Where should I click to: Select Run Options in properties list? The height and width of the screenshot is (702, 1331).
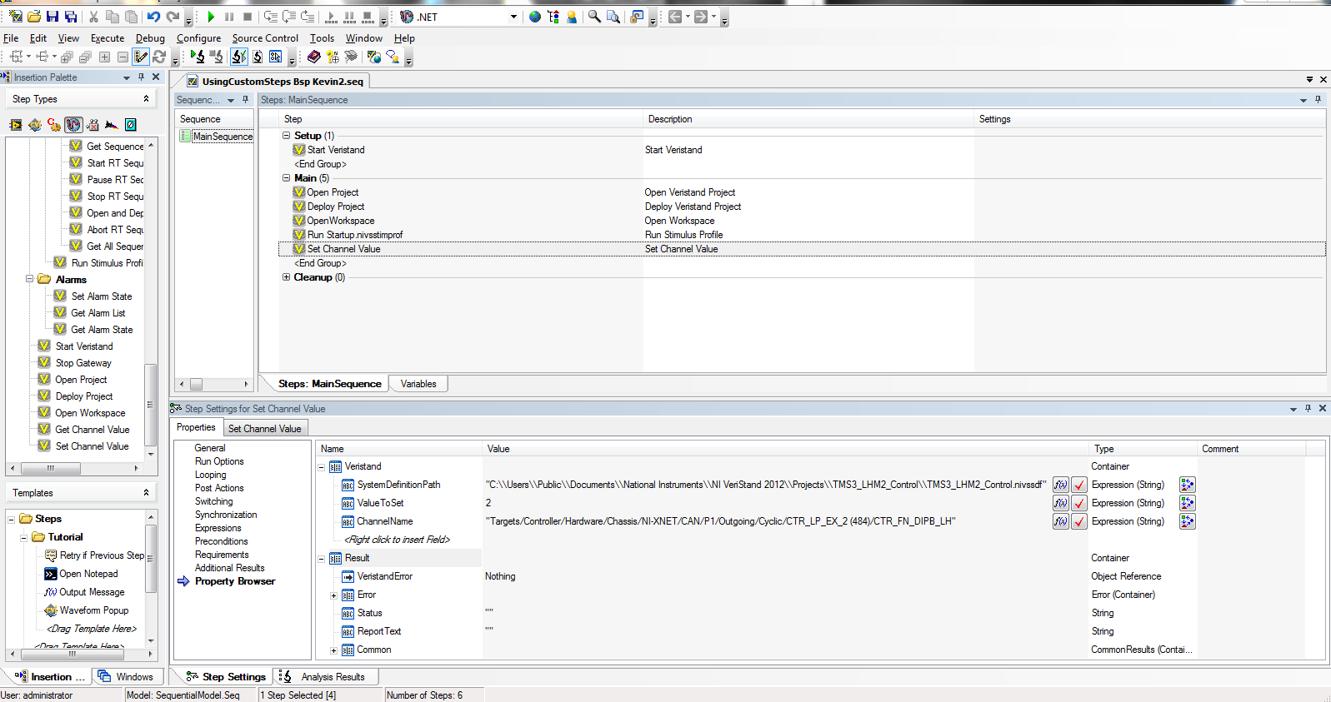(x=219, y=461)
